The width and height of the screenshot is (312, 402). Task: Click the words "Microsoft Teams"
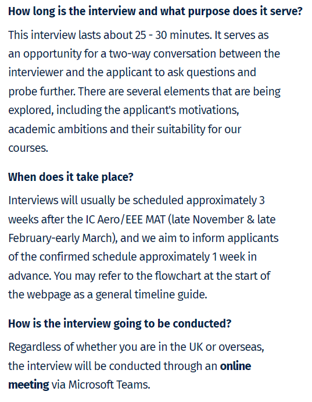tap(109, 385)
